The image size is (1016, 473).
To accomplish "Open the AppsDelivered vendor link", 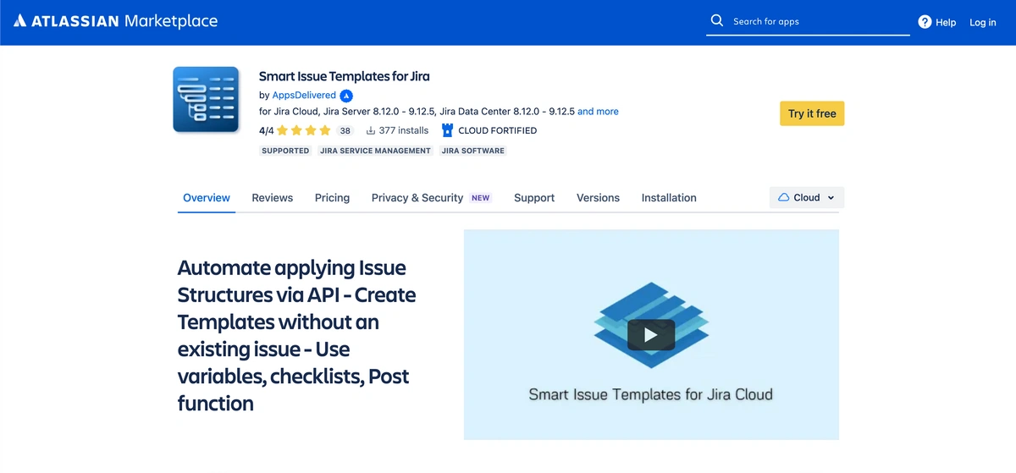I will 304,96.
